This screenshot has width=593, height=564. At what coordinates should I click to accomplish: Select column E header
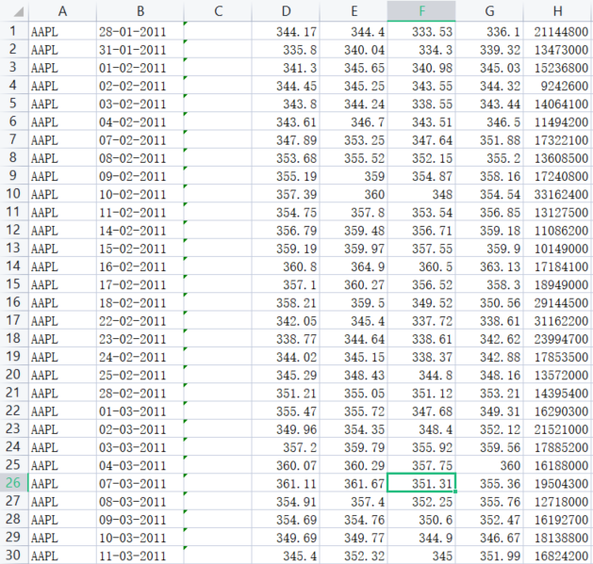pos(354,11)
